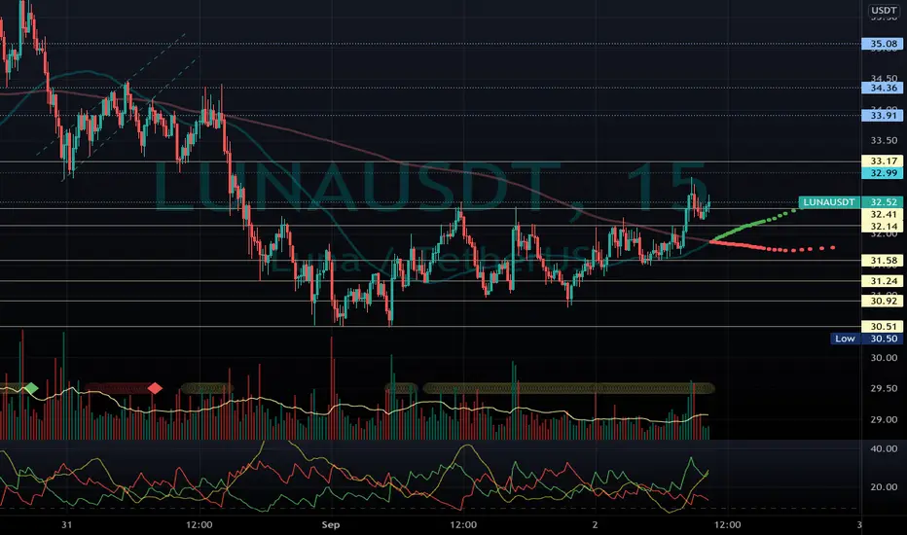Image resolution: width=907 pixels, height=535 pixels.
Task: Click the current price 32.52 label
Action: click(882, 202)
